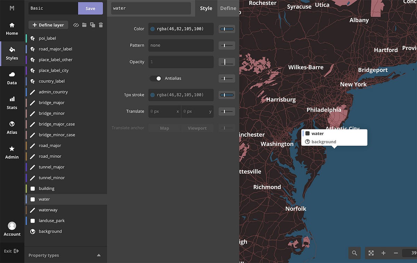The height and width of the screenshot is (263, 417).
Task: Save the Basic style
Action: (x=90, y=8)
